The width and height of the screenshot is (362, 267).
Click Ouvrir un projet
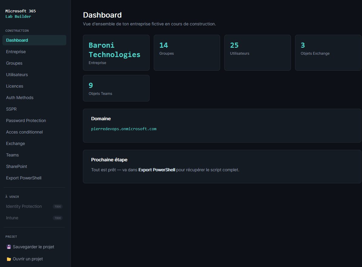[x=35, y=259]
